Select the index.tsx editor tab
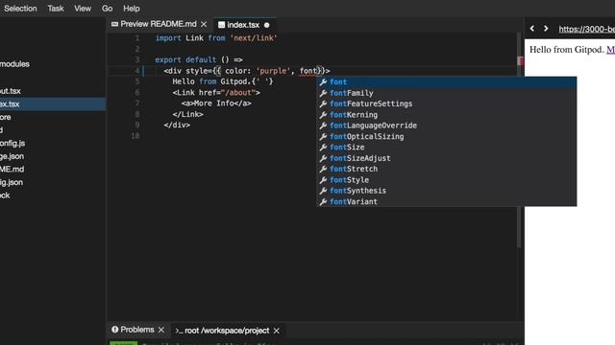This screenshot has height=345, width=615. click(x=243, y=25)
